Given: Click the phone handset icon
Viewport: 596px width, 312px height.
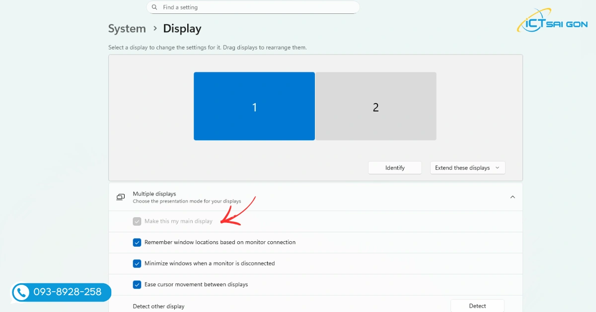Looking at the screenshot, I should coord(21,292).
